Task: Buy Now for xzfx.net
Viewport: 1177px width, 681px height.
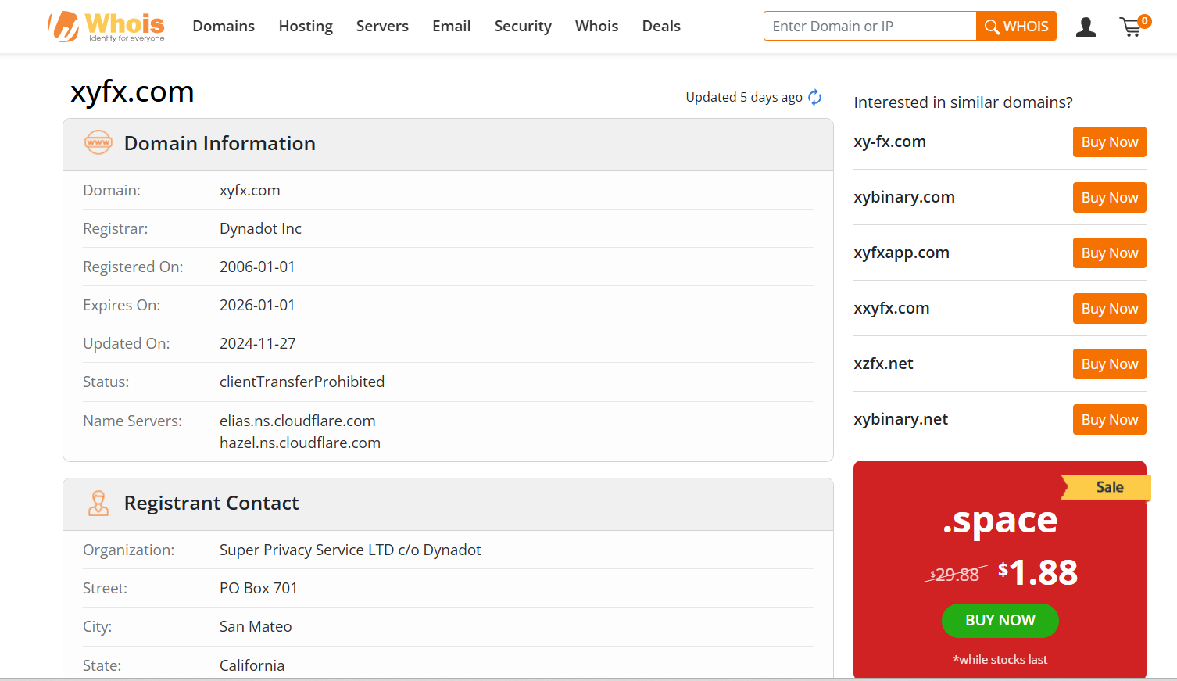Action: pos(1109,364)
